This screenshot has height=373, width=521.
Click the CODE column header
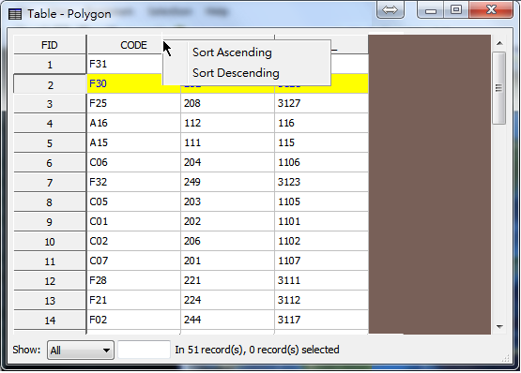(133, 45)
